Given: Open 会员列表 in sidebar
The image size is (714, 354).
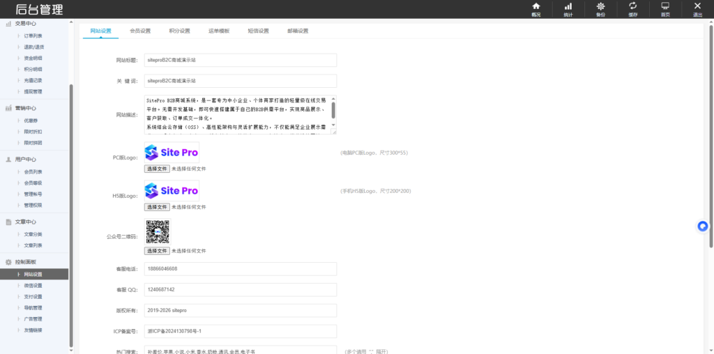Looking at the screenshot, I should pos(33,172).
